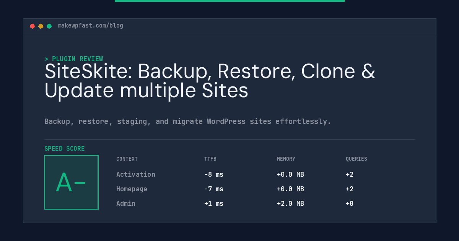Select the Admin row label
Viewport: 459px width, 241px height.
[126, 204]
